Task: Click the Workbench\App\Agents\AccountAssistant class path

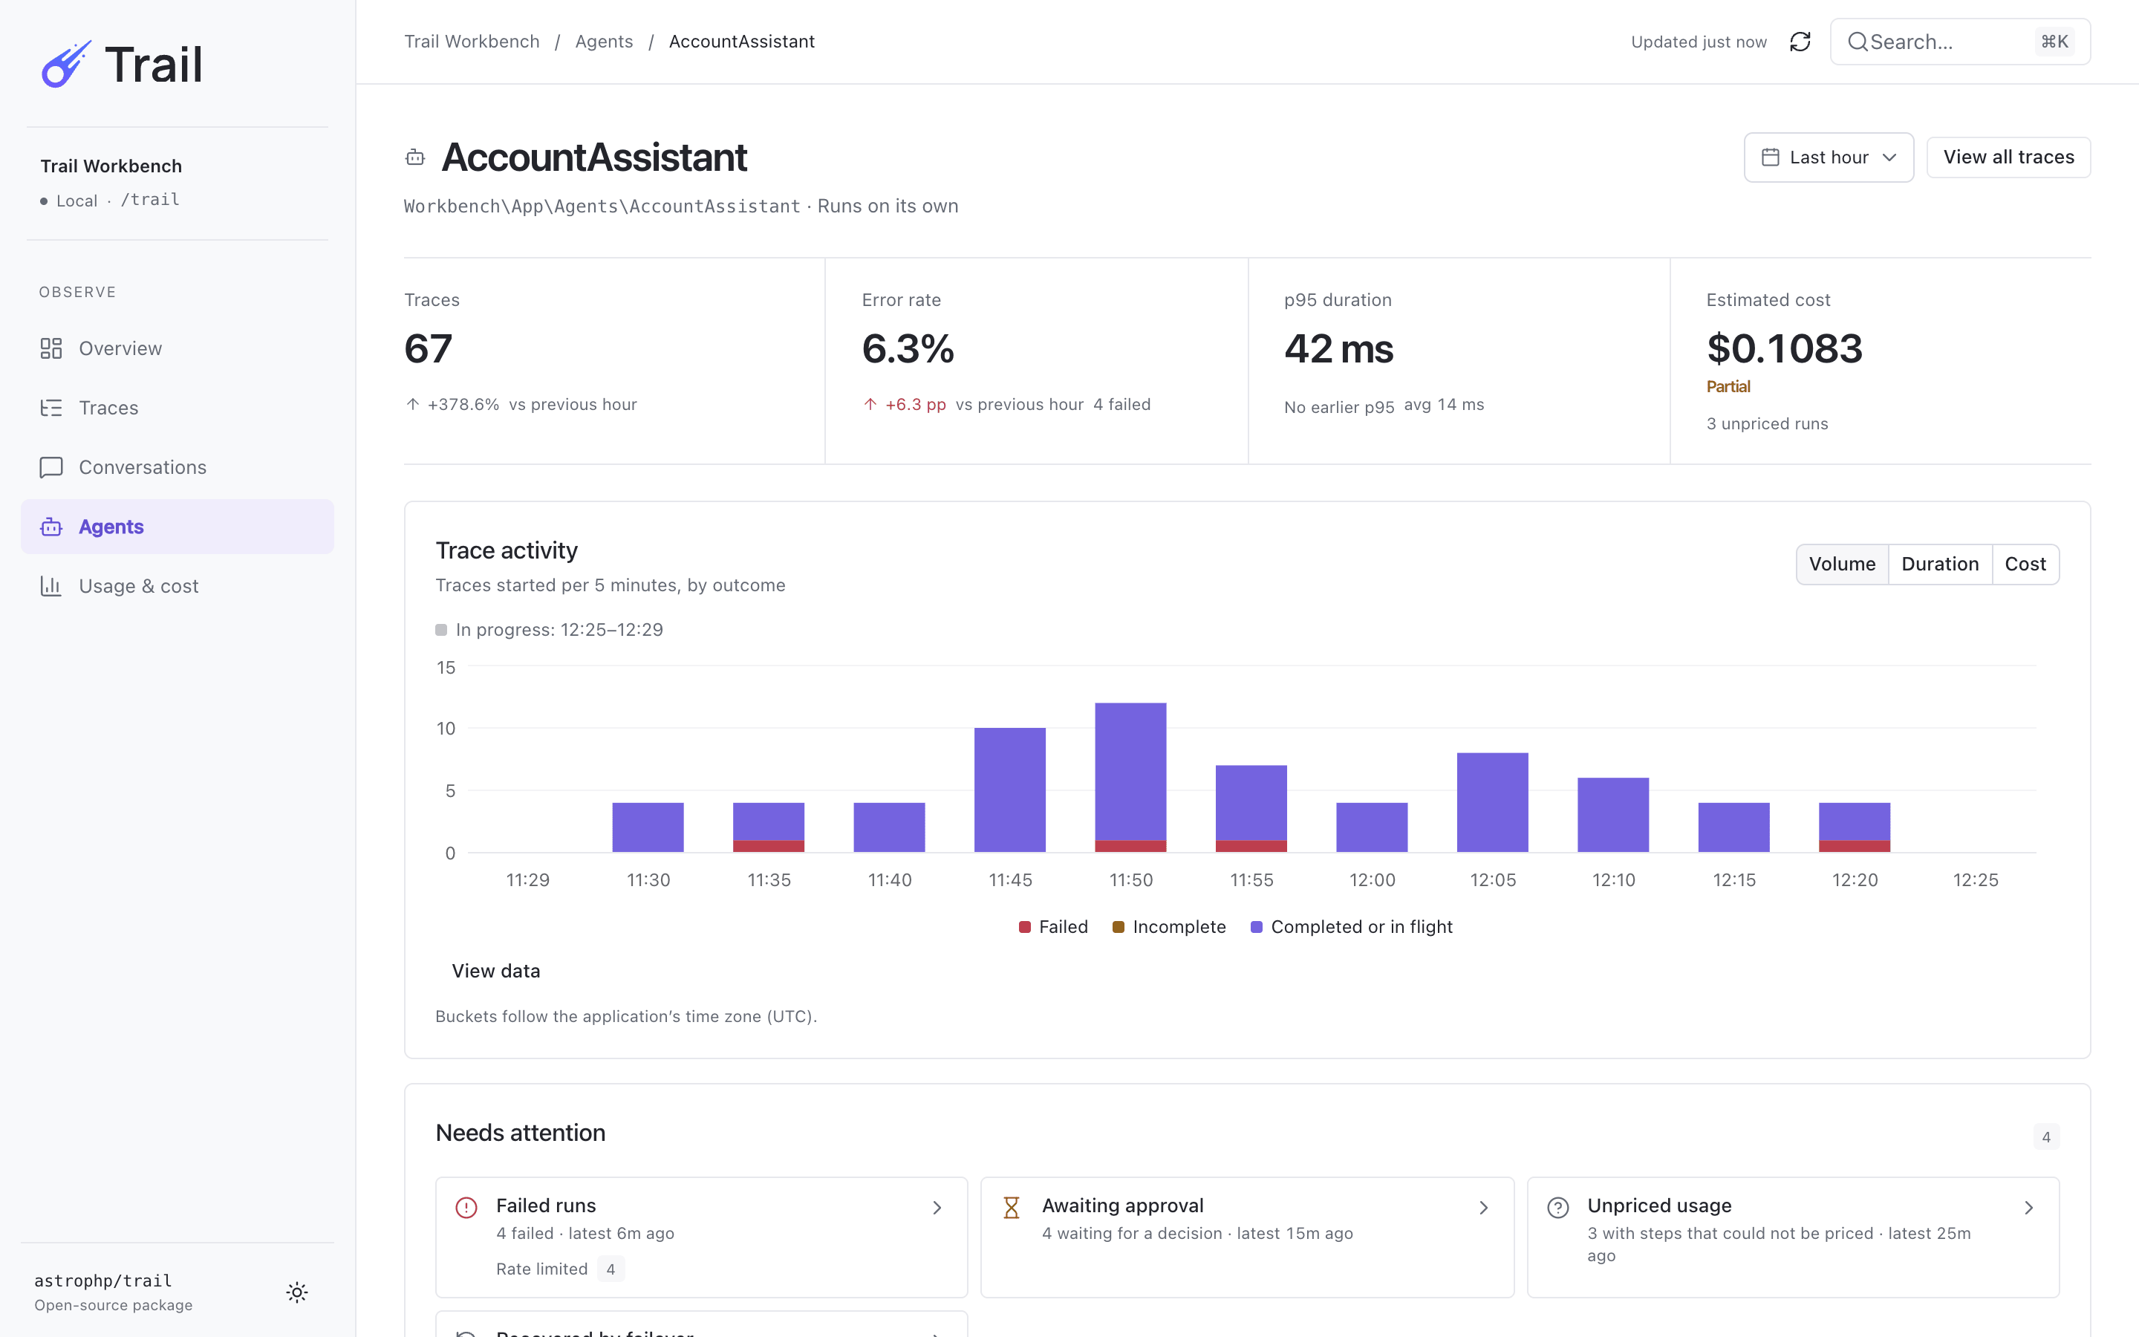Action: pos(602,206)
